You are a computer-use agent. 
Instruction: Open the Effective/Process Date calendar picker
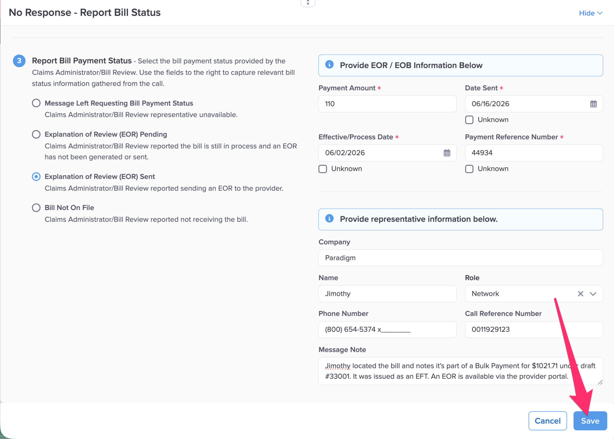tap(447, 153)
